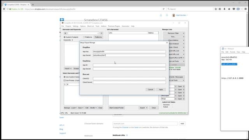Viewport: 249px width, 140px height.
Task: Select Use Custom Harvester radio button
Action: [x=65, y=77]
